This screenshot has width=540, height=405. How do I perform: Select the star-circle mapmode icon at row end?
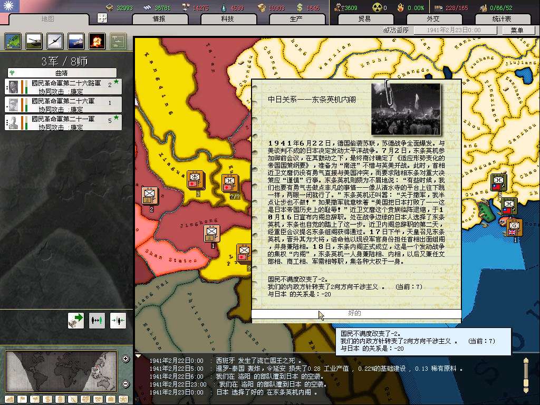(x=123, y=400)
